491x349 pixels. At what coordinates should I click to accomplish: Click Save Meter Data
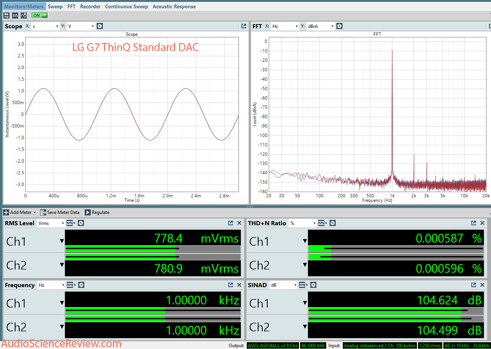60,212
